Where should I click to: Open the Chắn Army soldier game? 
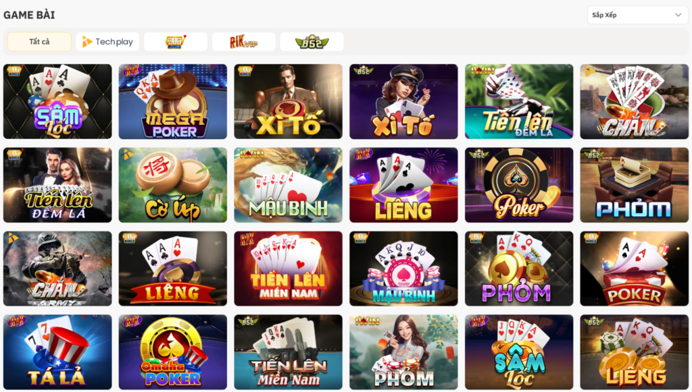point(57,269)
